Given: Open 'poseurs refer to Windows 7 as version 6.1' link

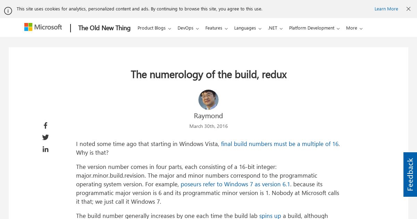Looking at the screenshot, I should point(235,184).
